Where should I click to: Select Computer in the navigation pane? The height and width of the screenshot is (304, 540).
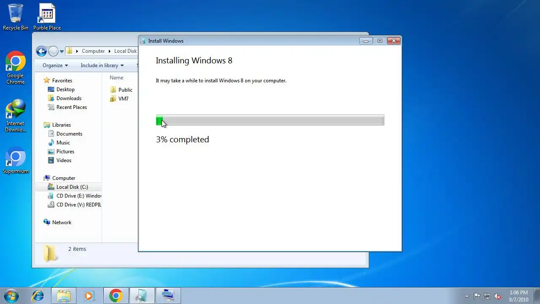tap(64, 178)
